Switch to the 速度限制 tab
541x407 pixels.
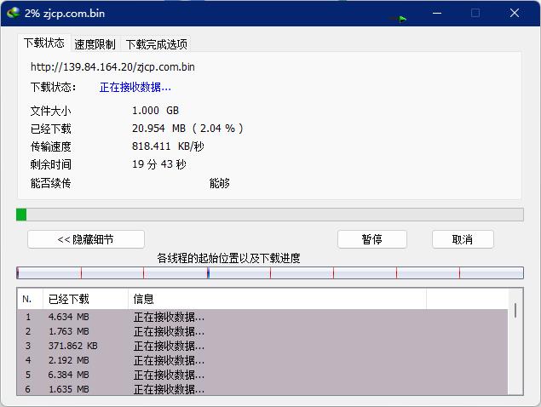pos(95,44)
